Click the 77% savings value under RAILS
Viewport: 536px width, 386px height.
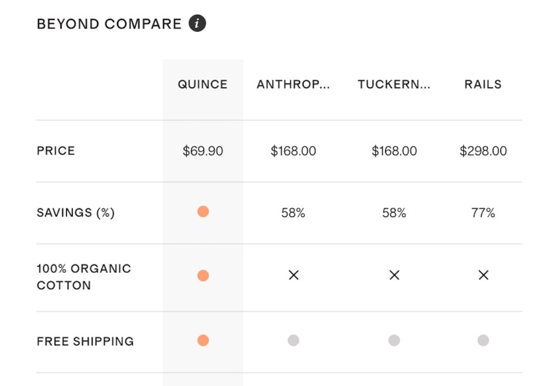point(483,212)
